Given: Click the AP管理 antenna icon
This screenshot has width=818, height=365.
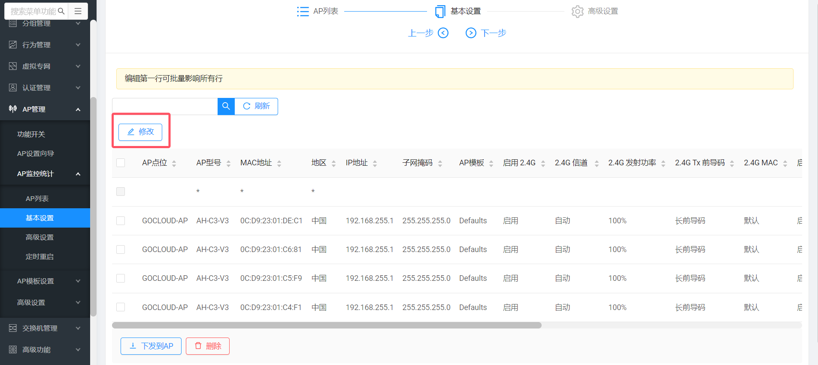Looking at the screenshot, I should coord(13,109).
